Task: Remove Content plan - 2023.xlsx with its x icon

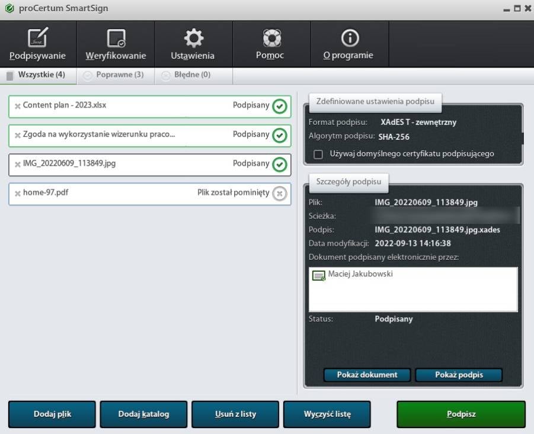Action: click(18, 106)
